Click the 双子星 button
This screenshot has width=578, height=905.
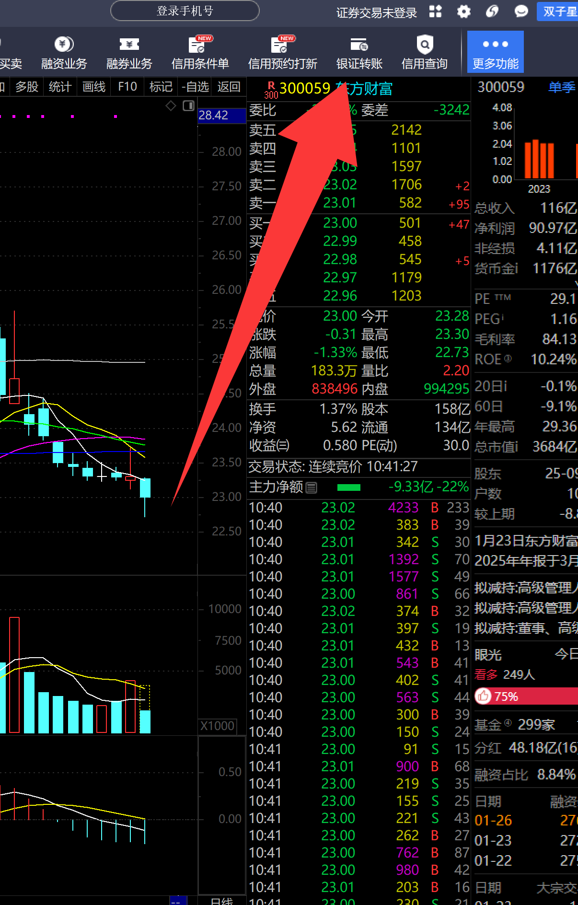click(x=557, y=11)
